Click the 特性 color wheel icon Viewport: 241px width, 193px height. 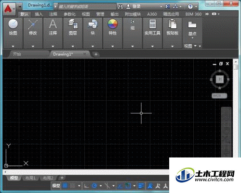pyautogui.click(x=113, y=24)
